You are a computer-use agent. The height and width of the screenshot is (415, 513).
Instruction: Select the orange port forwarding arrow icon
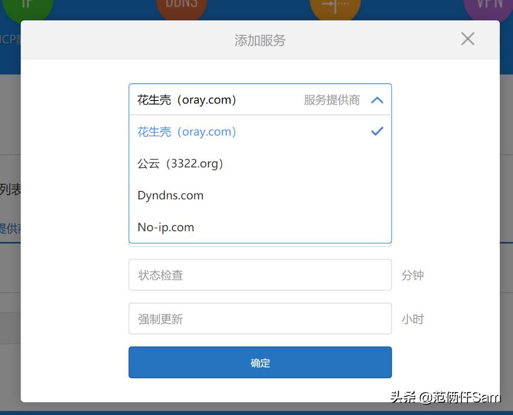pyautogui.click(x=335, y=5)
